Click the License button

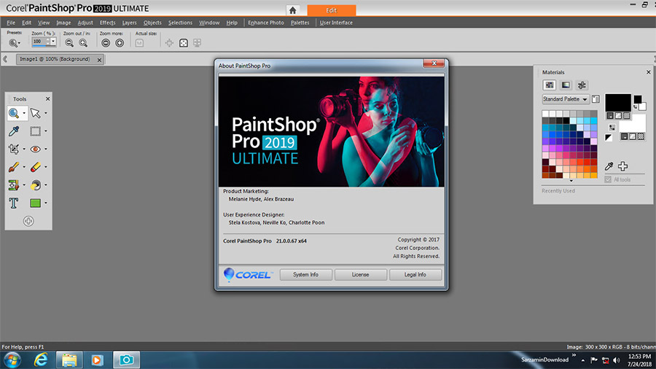pos(360,274)
